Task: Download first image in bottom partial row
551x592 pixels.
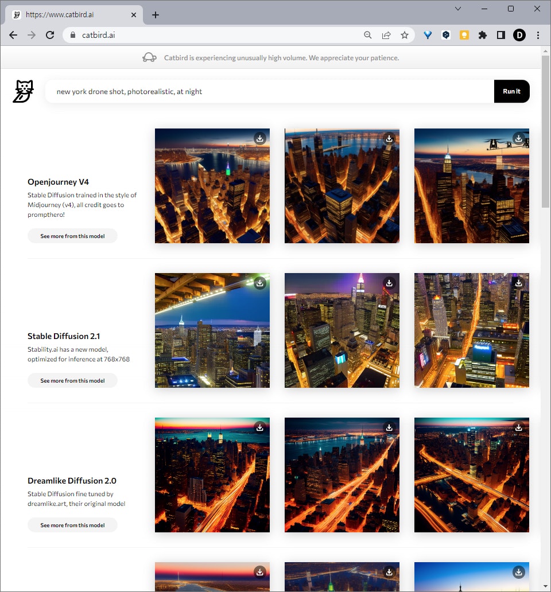Action: [x=260, y=572]
